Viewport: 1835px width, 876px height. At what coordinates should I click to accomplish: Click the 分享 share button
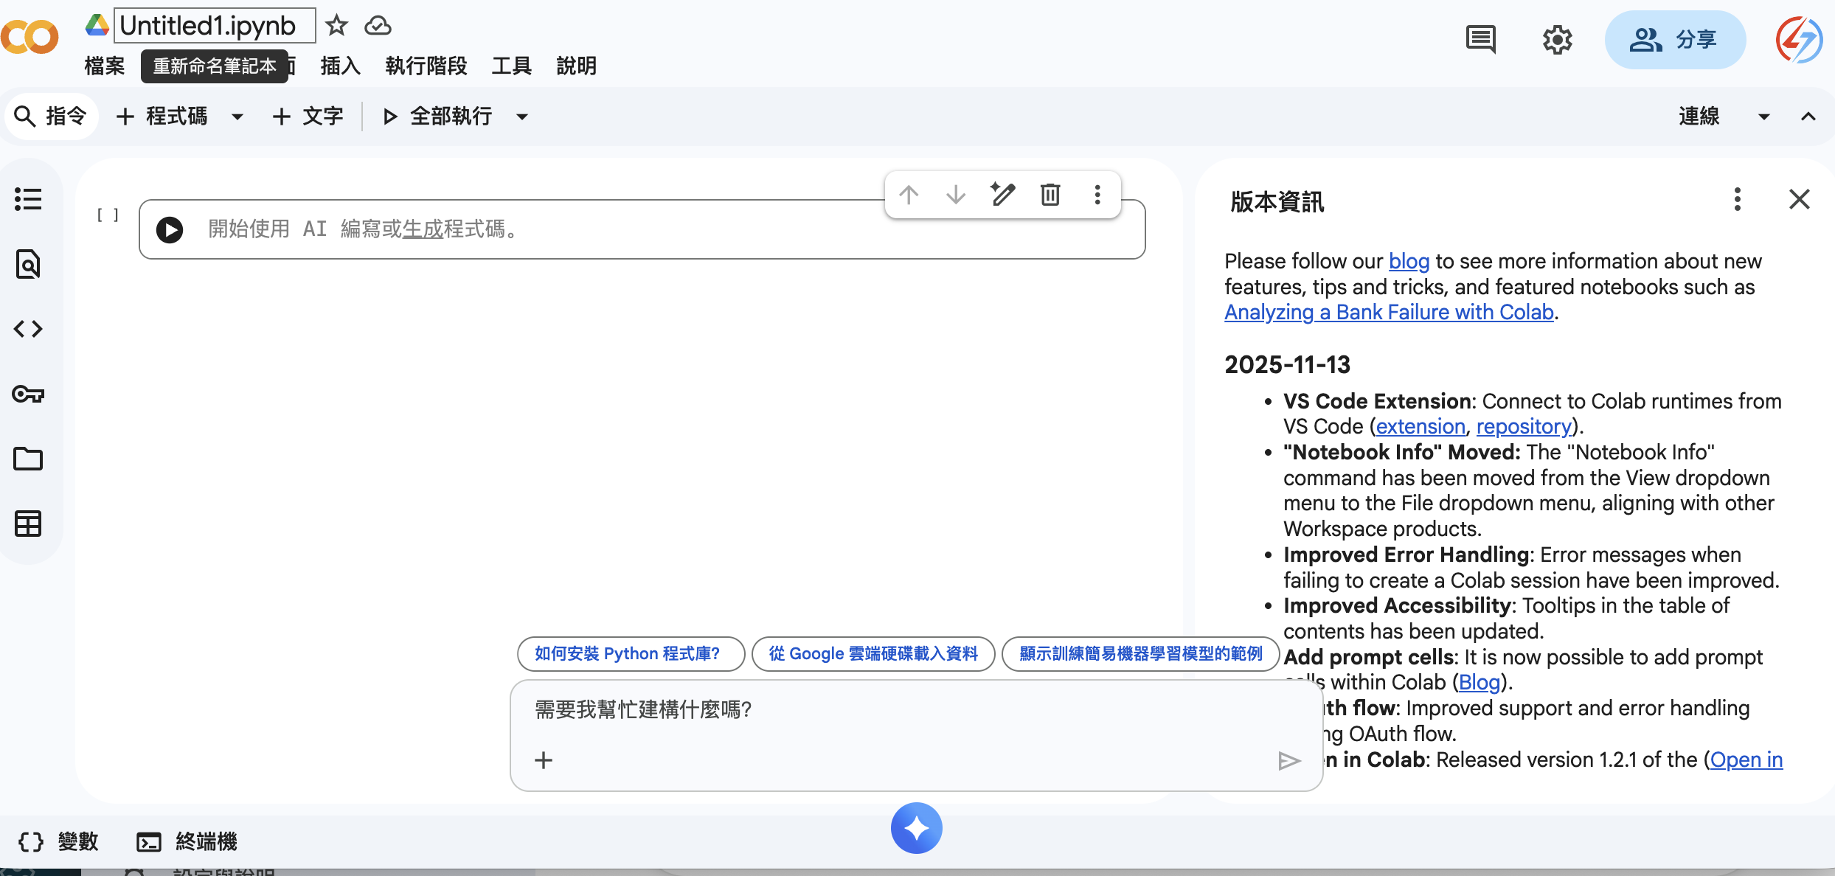click(x=1675, y=40)
